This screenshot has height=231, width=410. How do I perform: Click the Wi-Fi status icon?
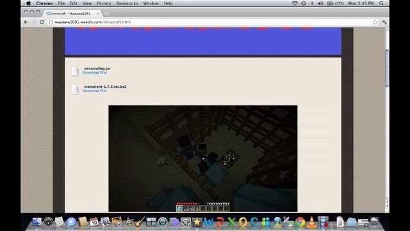click(295, 3)
